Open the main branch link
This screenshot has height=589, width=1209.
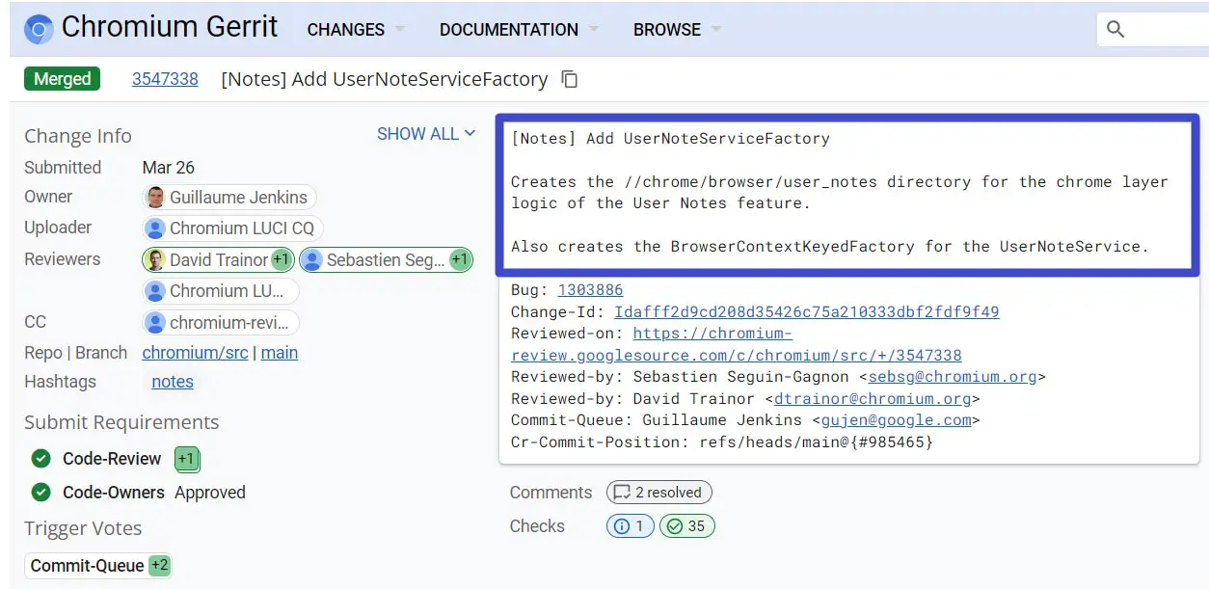pos(280,353)
